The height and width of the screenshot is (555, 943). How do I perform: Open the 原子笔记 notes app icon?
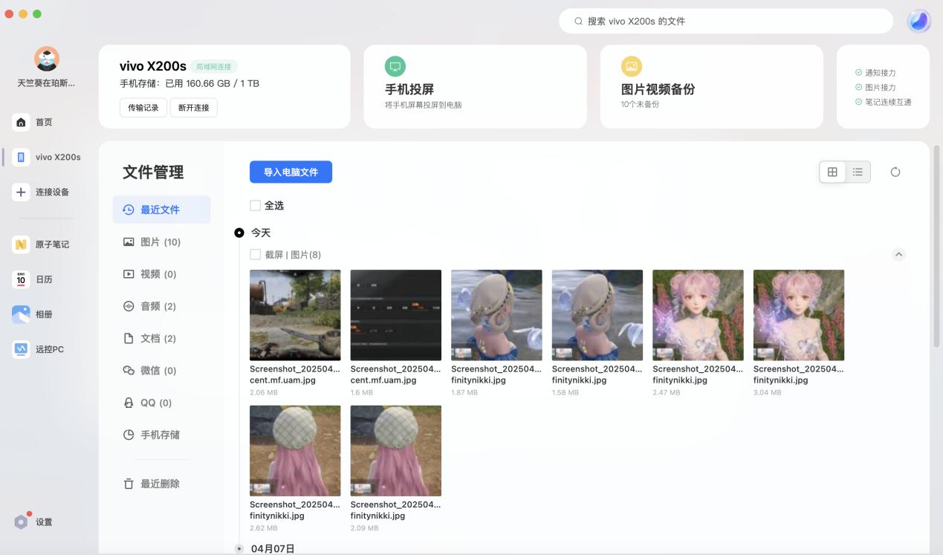(22, 244)
